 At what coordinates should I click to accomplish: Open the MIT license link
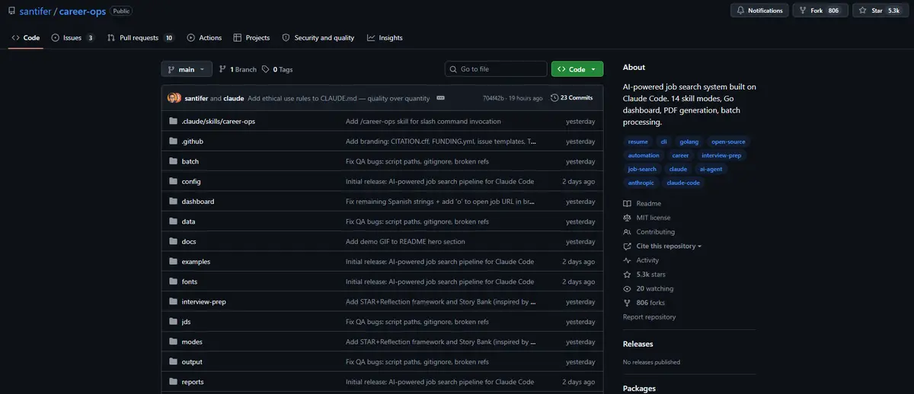point(654,218)
